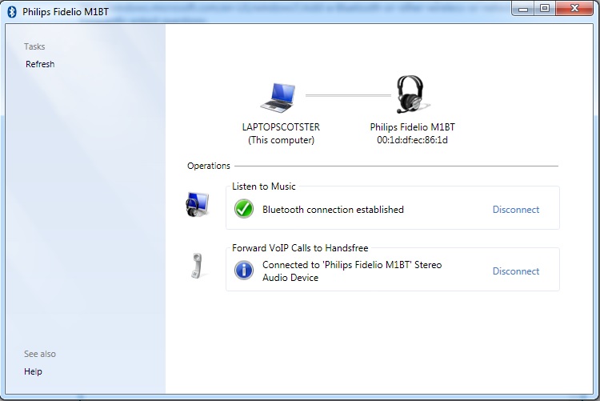This screenshot has height=401, width=600.
Task: Minimize the Philips Fidelio M1BT window
Action: [523, 9]
